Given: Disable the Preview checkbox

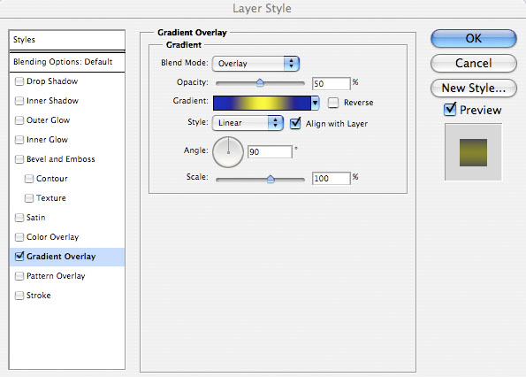Looking at the screenshot, I should [450, 110].
